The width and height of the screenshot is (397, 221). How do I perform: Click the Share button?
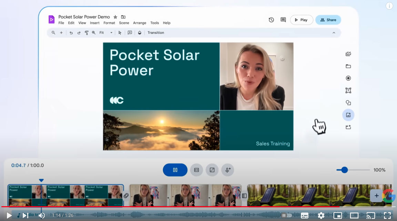[328, 20]
